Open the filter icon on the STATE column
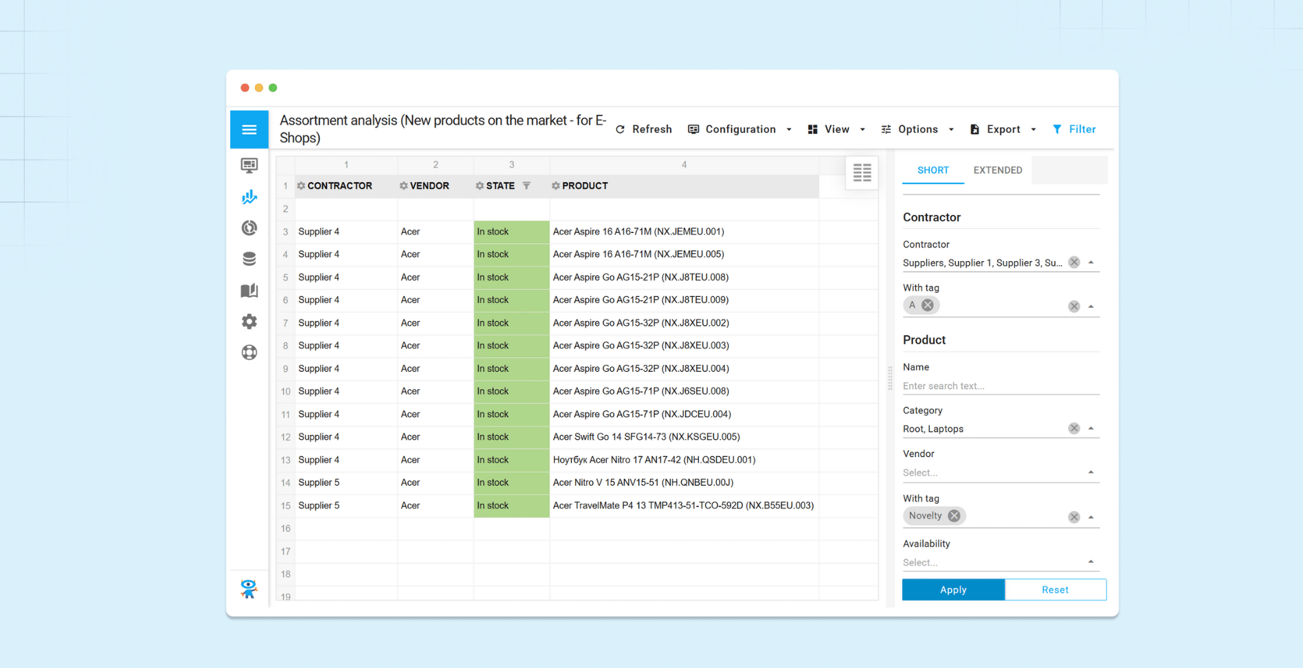 click(526, 186)
